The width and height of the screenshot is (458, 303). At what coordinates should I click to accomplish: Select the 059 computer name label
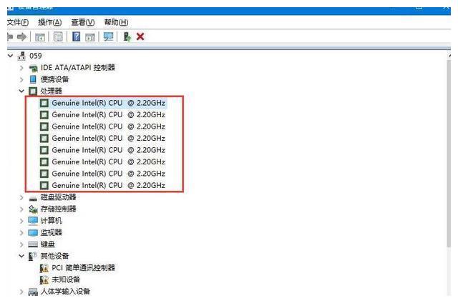pos(35,56)
